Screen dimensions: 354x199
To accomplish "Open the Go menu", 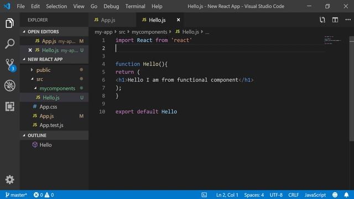I will (94, 6).
